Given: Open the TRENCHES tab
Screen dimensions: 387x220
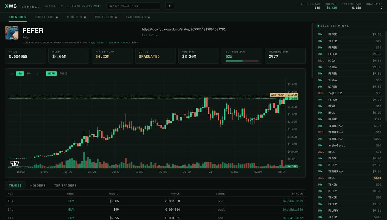Looking at the screenshot, I should click(17, 17).
